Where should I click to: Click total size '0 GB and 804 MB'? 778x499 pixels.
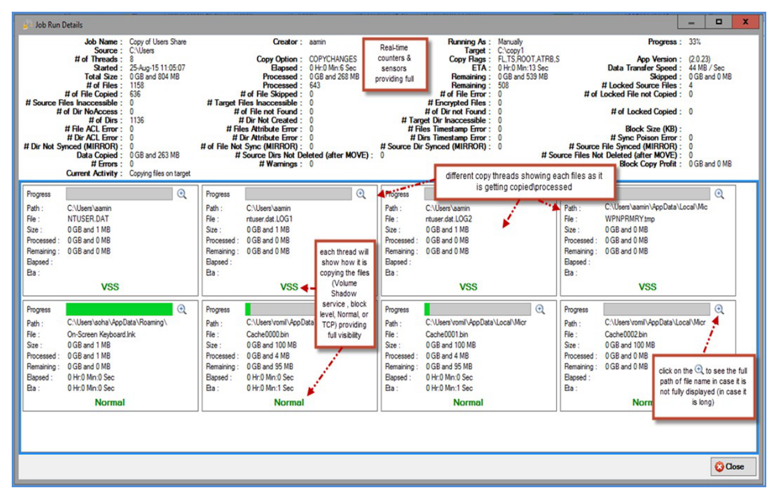154,77
